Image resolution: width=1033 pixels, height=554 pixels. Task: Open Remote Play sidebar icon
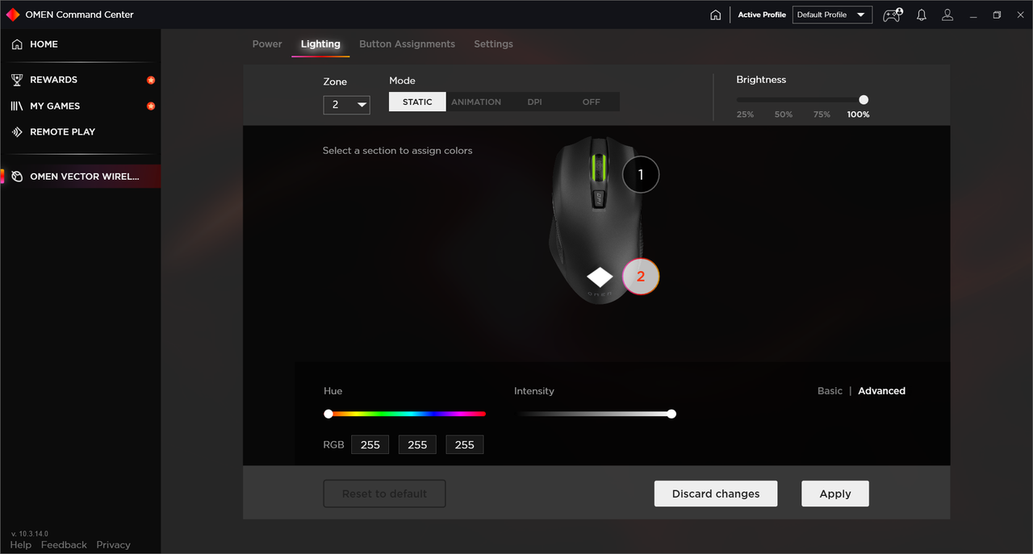[x=17, y=131]
